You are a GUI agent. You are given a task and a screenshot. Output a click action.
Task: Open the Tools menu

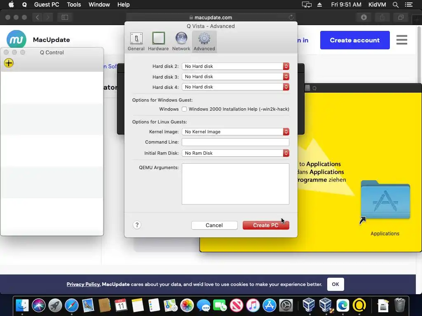click(x=74, y=5)
